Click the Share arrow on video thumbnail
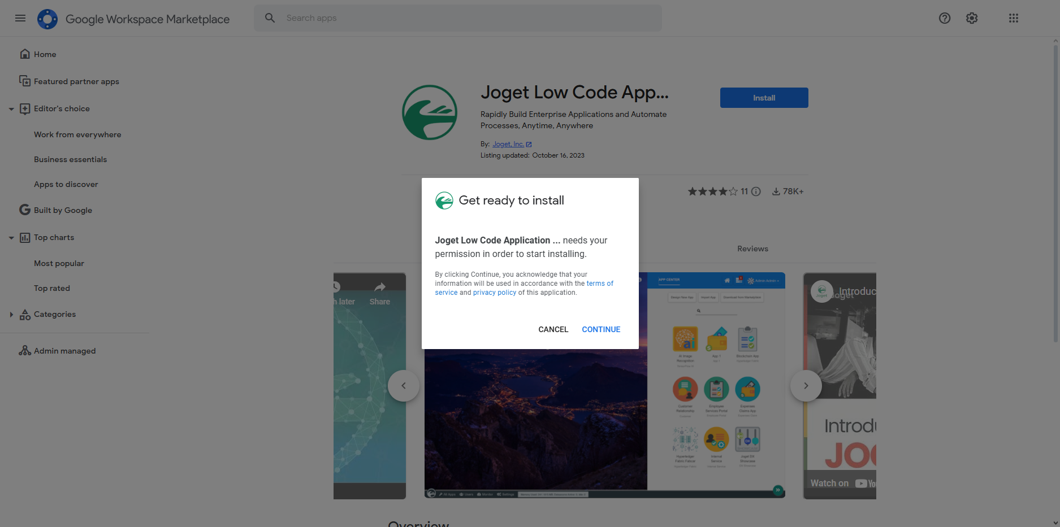Screen dimensions: 1060x527 pos(380,288)
